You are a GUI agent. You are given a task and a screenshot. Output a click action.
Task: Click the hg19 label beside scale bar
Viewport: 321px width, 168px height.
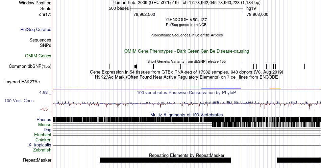point(251,8)
